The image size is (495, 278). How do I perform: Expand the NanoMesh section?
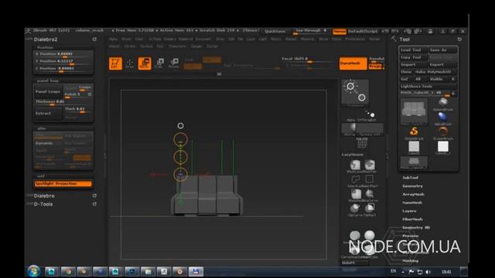click(412, 202)
